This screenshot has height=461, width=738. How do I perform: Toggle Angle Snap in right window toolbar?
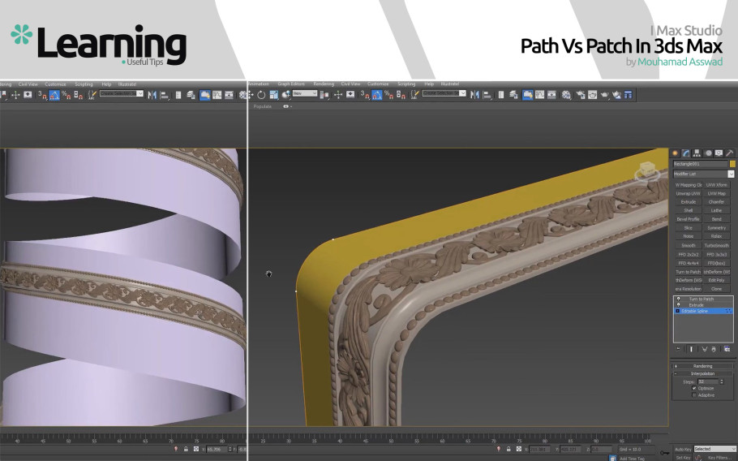pyautogui.click(x=377, y=95)
